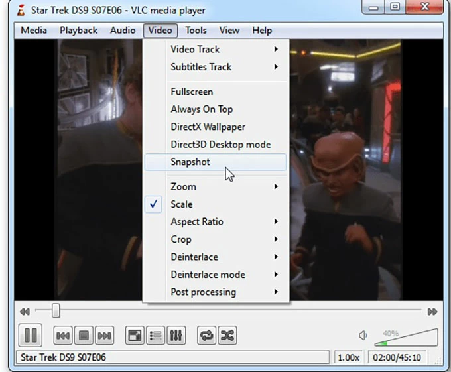The image size is (451, 372).
Task: Click the seek bar position handle
Action: (x=56, y=310)
